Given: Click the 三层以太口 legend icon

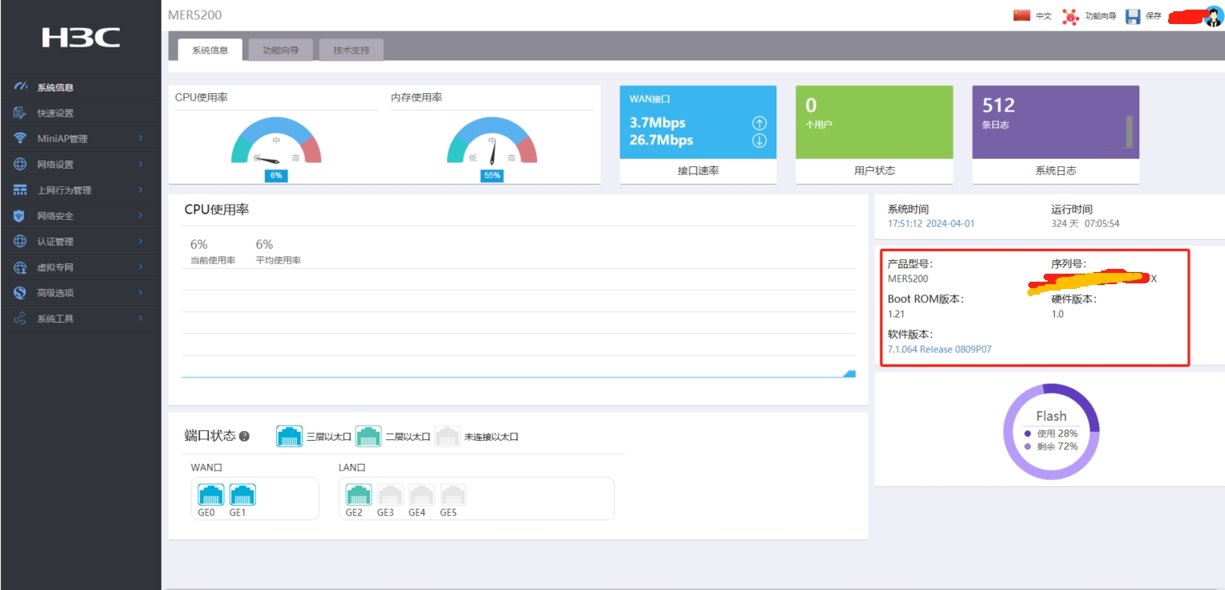Looking at the screenshot, I should click(x=289, y=436).
